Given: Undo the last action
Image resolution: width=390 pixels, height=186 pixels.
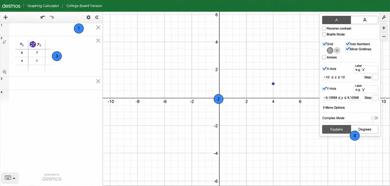Looking at the screenshot, I should click(x=43, y=17).
